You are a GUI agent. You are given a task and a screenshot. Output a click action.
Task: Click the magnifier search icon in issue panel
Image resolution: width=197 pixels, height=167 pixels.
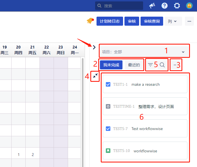[x=162, y=65]
